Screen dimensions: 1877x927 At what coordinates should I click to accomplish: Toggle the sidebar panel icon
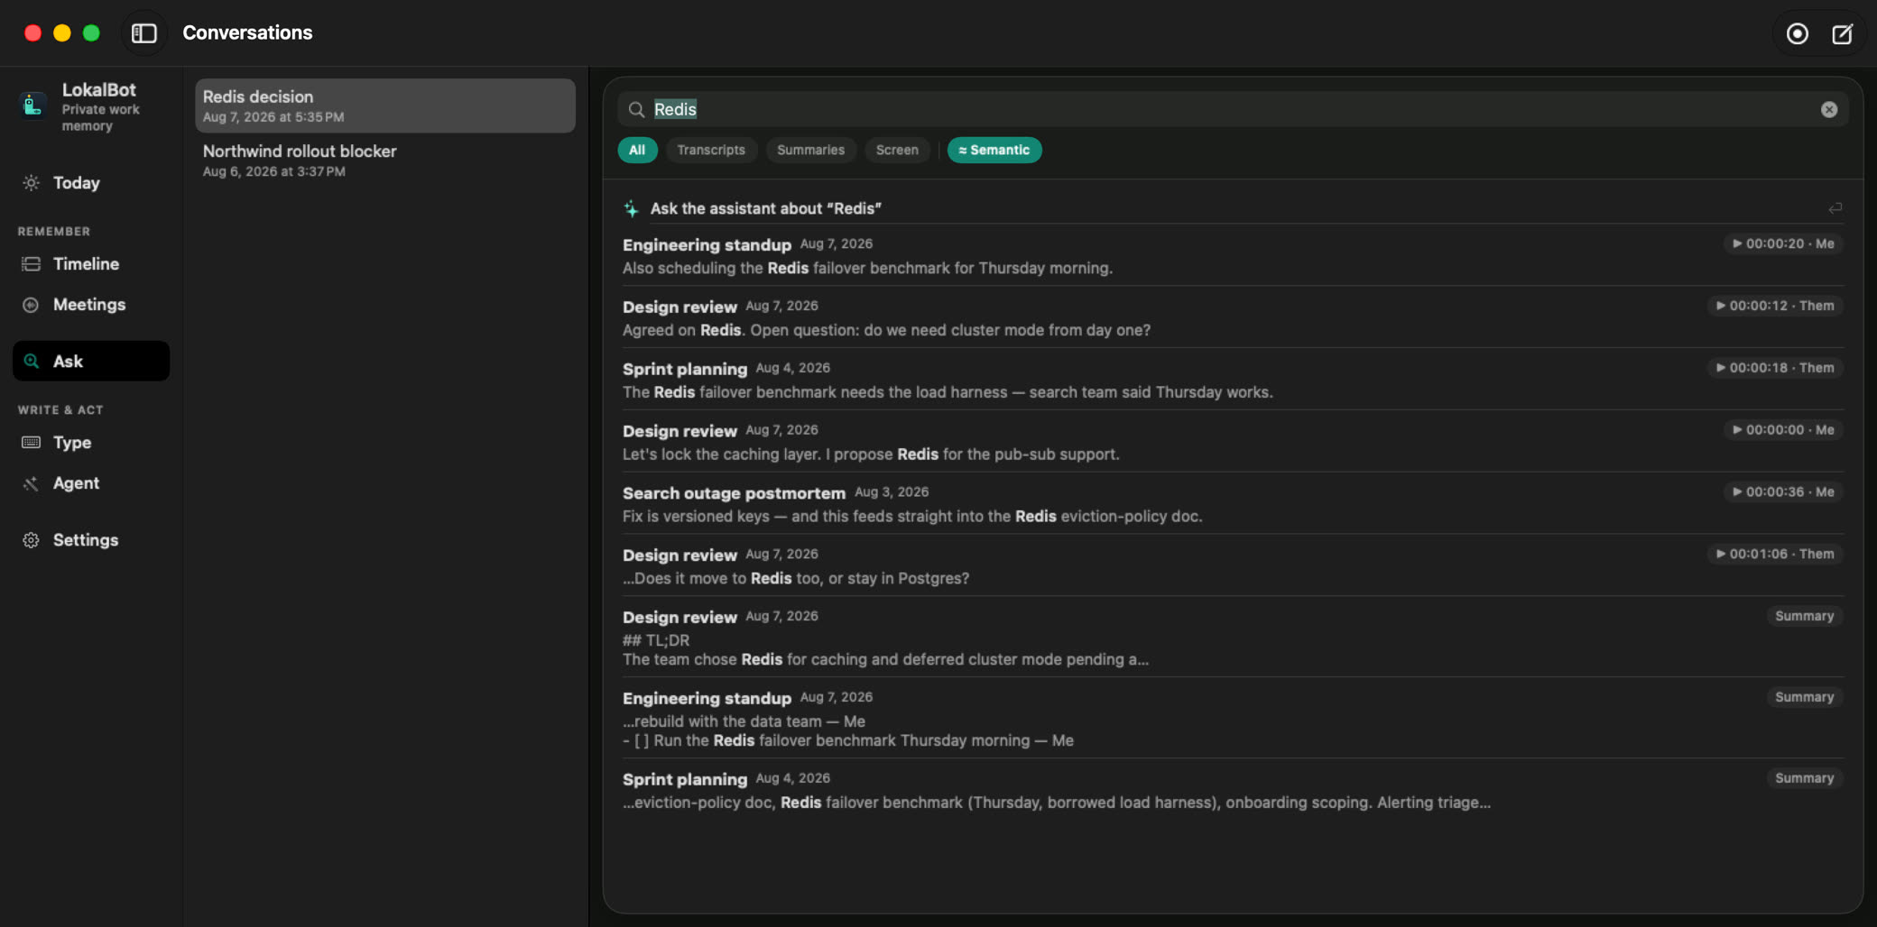(144, 33)
